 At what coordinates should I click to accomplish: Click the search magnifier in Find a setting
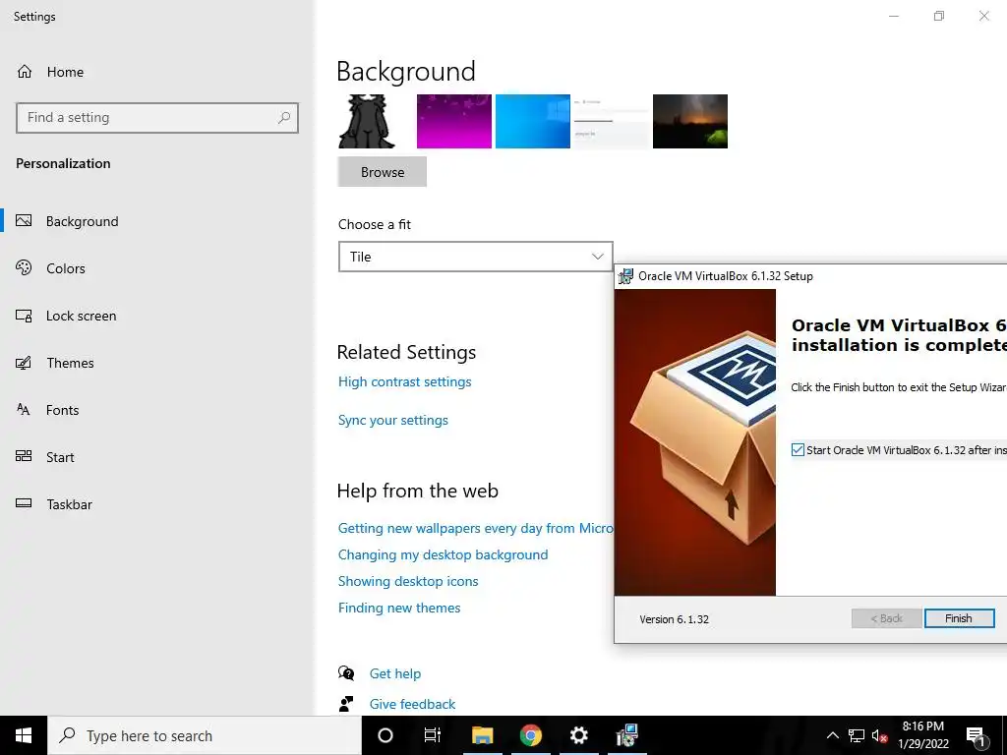click(x=284, y=118)
